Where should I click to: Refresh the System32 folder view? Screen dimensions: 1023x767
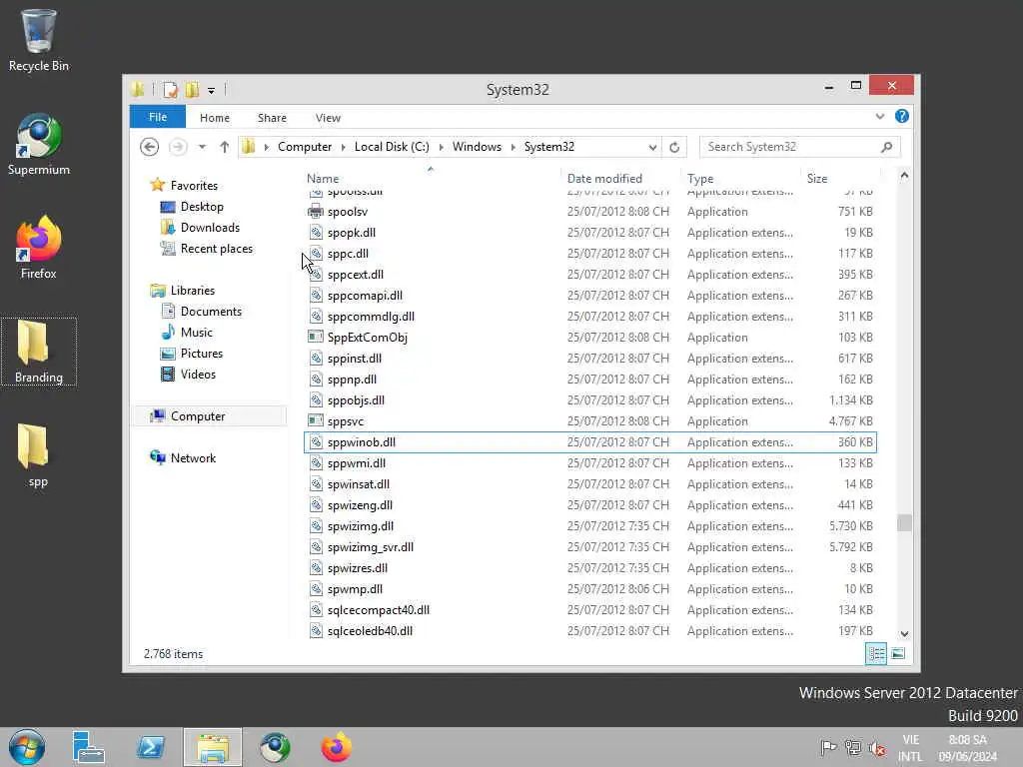coord(674,147)
